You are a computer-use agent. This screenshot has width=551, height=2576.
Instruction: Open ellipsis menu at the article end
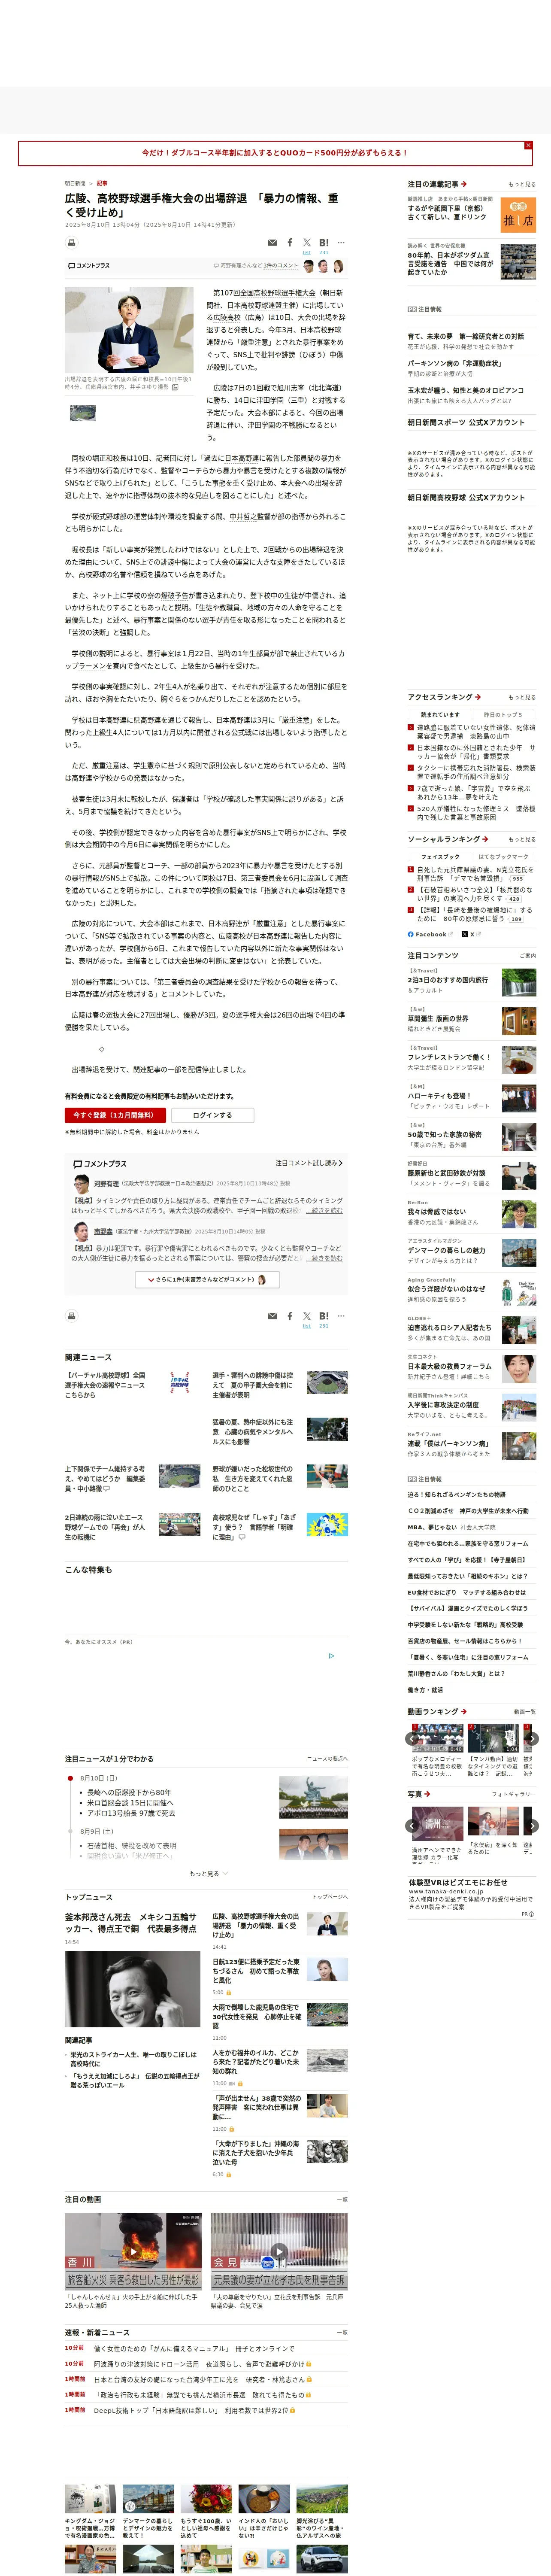coord(341,1316)
